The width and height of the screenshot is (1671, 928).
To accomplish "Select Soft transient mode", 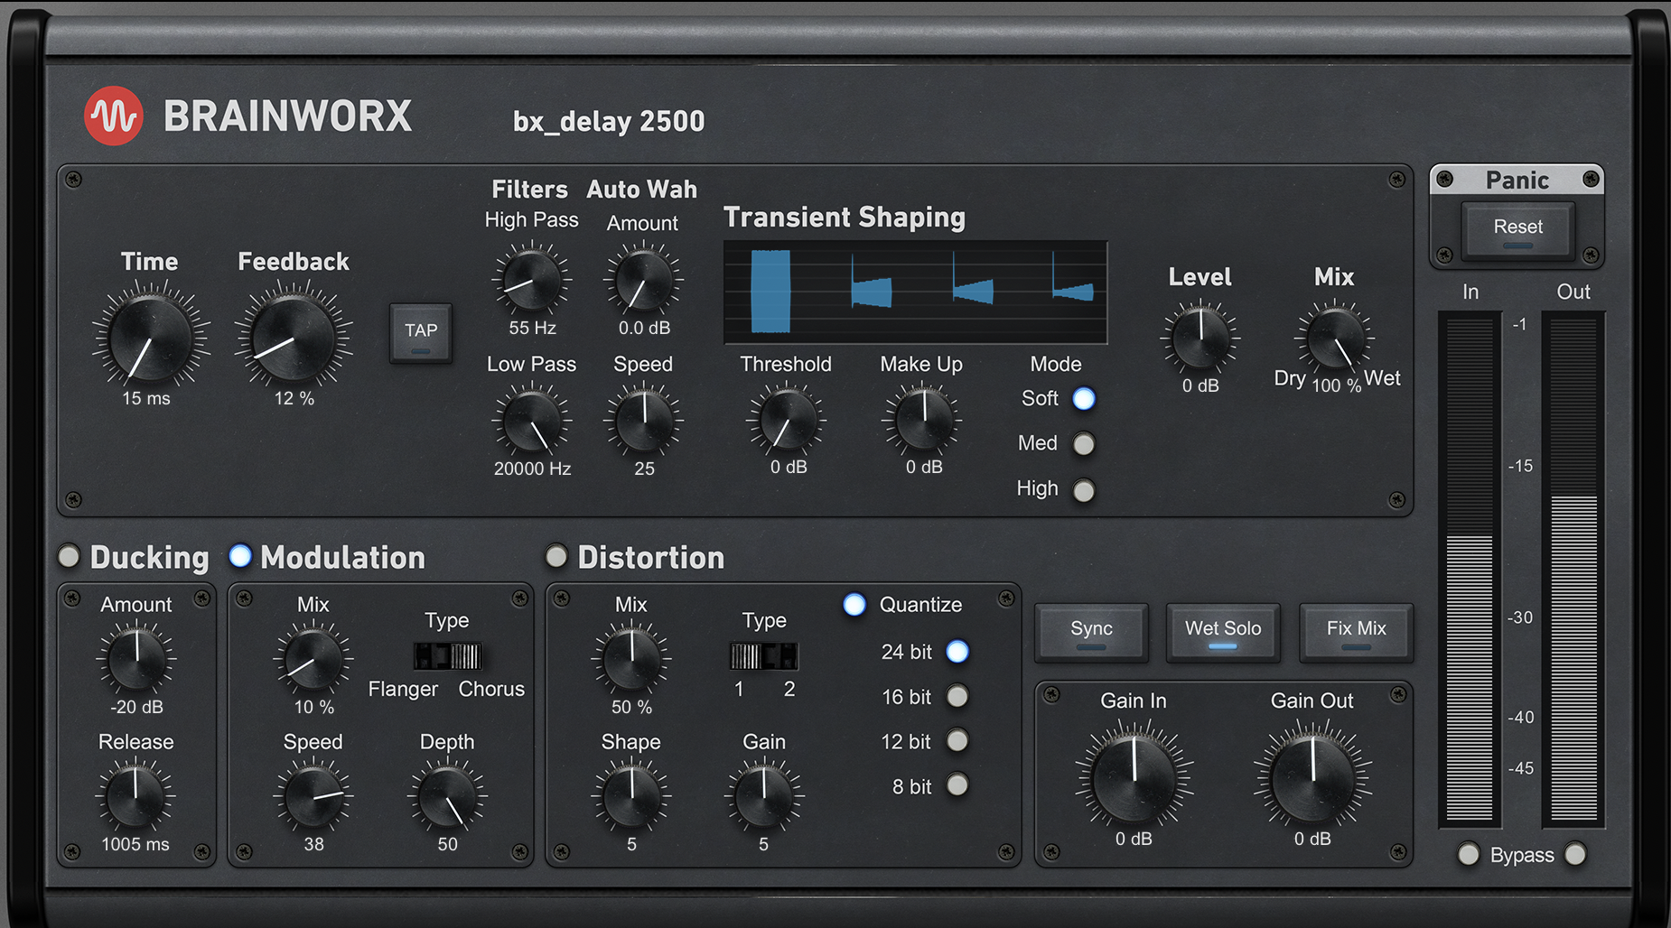I will [x=1084, y=398].
